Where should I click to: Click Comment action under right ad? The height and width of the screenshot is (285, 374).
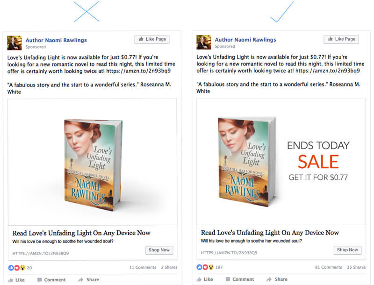coord(240,279)
